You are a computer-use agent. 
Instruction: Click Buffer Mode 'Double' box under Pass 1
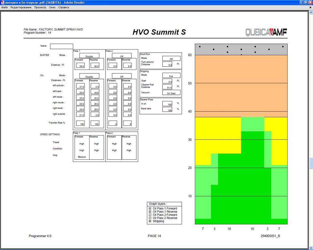[x=89, y=56]
